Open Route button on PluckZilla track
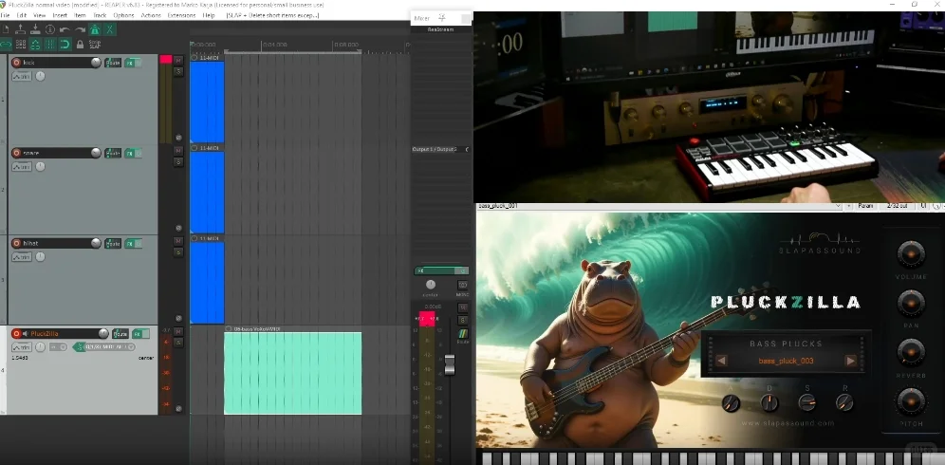This screenshot has height=465, width=945. point(120,333)
